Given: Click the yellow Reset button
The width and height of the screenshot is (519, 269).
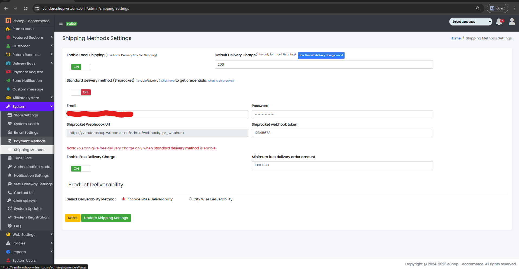Looking at the screenshot, I should tap(73, 218).
